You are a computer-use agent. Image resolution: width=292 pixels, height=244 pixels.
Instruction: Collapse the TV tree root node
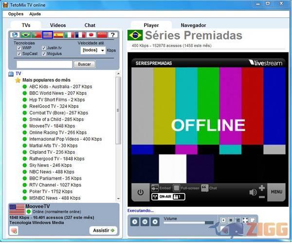[x=11, y=74]
